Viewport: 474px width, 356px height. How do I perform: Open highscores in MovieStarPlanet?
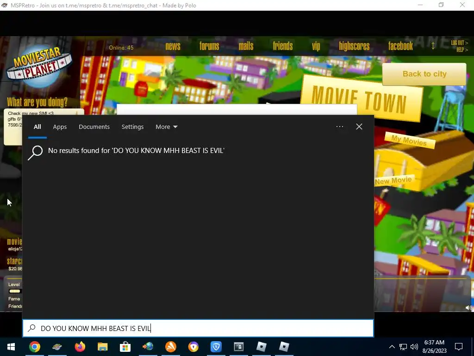tap(354, 46)
